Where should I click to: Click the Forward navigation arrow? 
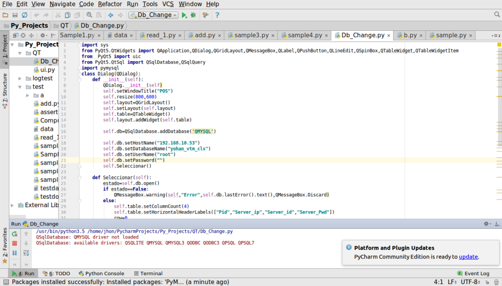(121, 15)
